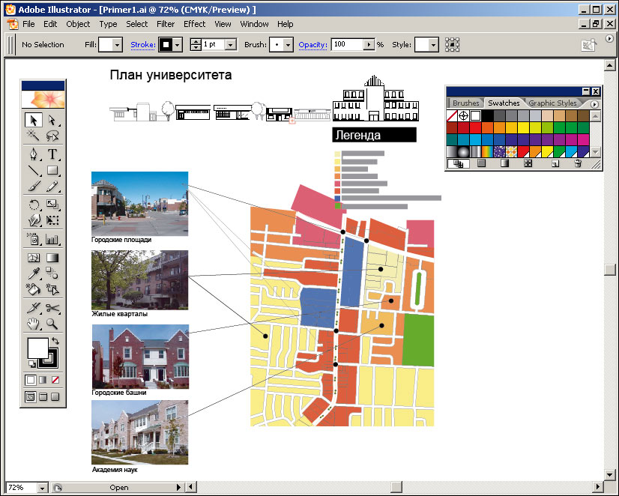The image size is (619, 496).
Task: Select the Type tool
Action: point(52,154)
